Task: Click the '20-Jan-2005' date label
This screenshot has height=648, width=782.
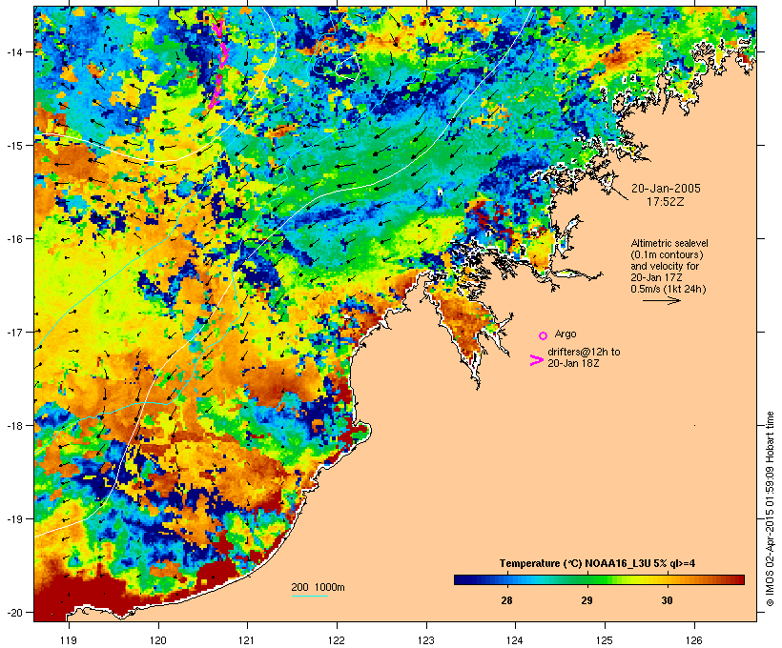Action: (x=666, y=189)
